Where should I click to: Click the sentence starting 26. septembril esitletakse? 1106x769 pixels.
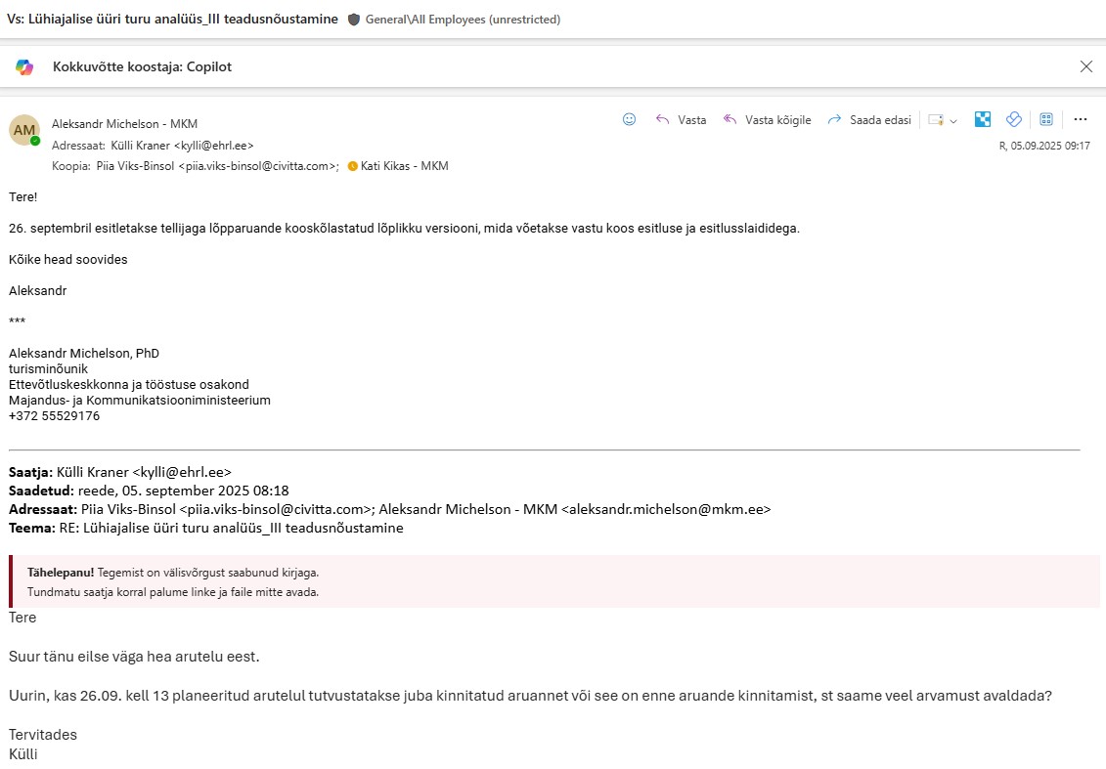click(404, 229)
